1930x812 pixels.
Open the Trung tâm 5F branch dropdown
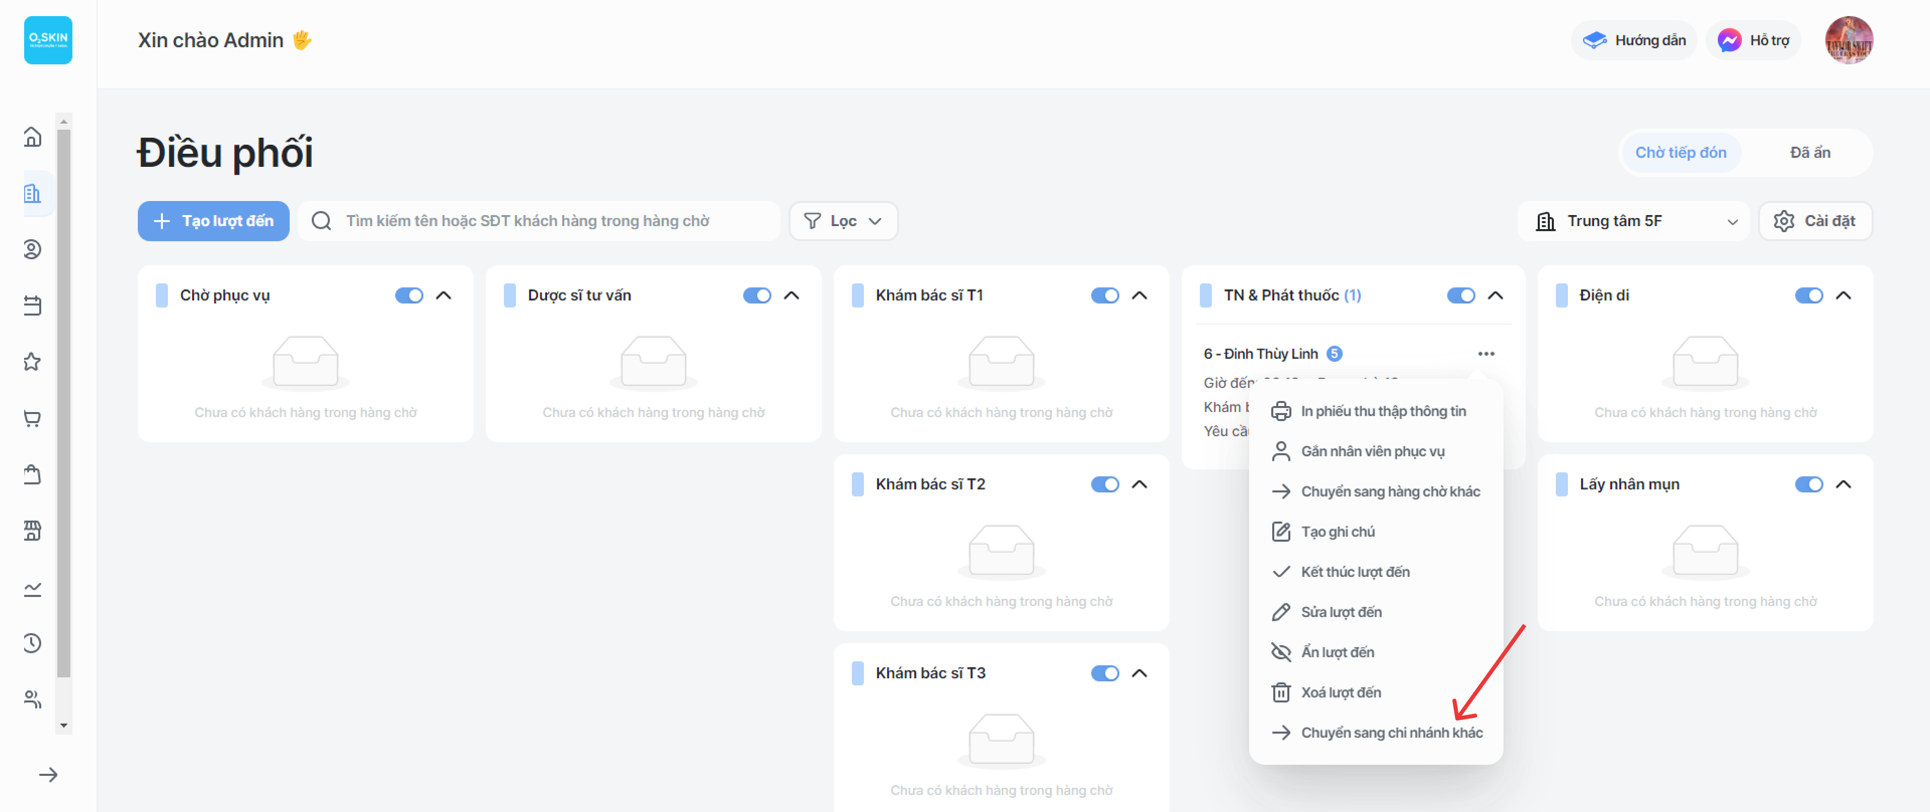(1634, 221)
